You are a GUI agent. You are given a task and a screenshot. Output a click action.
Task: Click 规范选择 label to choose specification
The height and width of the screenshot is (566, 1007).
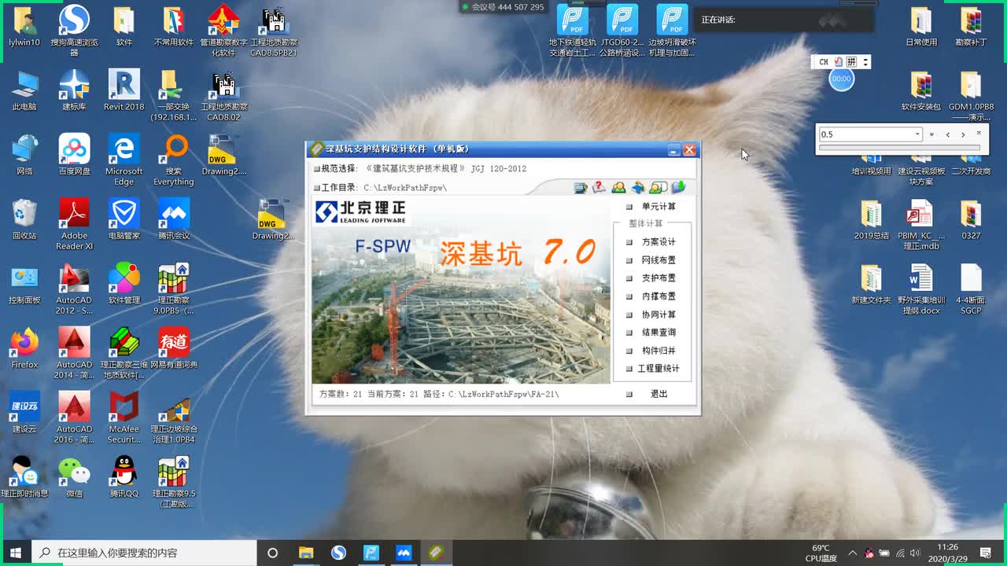[338, 168]
